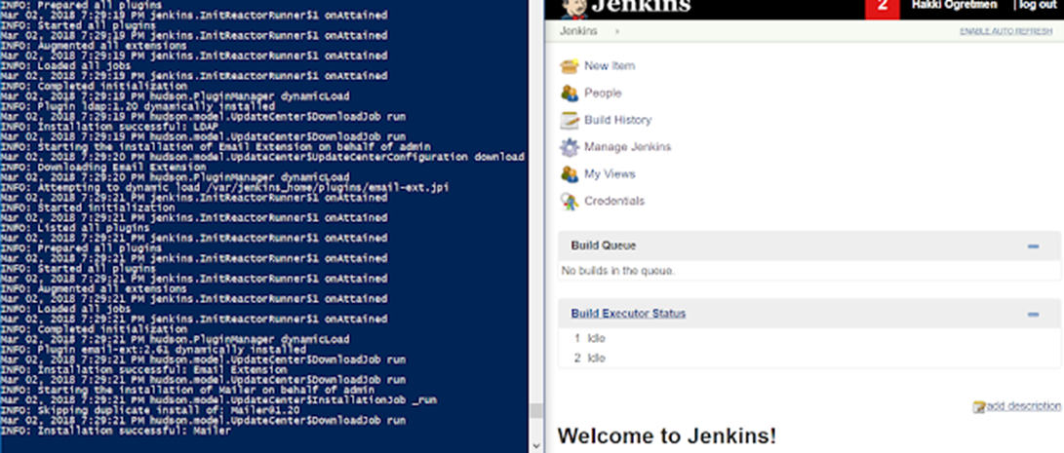
Task: Click the terminal scrollbar thumb
Action: 536,410
